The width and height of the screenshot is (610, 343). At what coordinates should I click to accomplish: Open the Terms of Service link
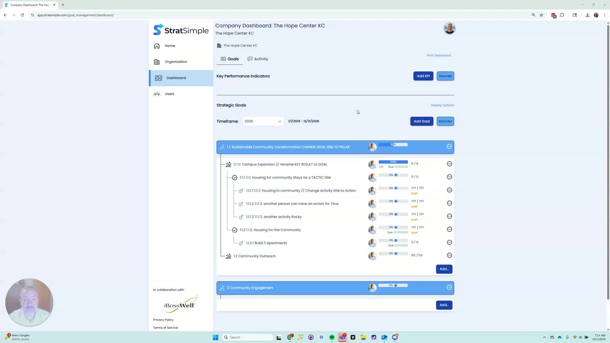(x=165, y=328)
